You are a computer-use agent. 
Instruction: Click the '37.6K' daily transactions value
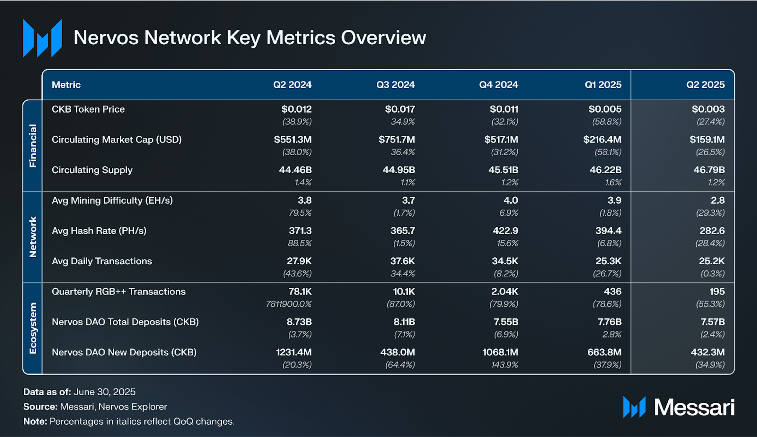(403, 261)
